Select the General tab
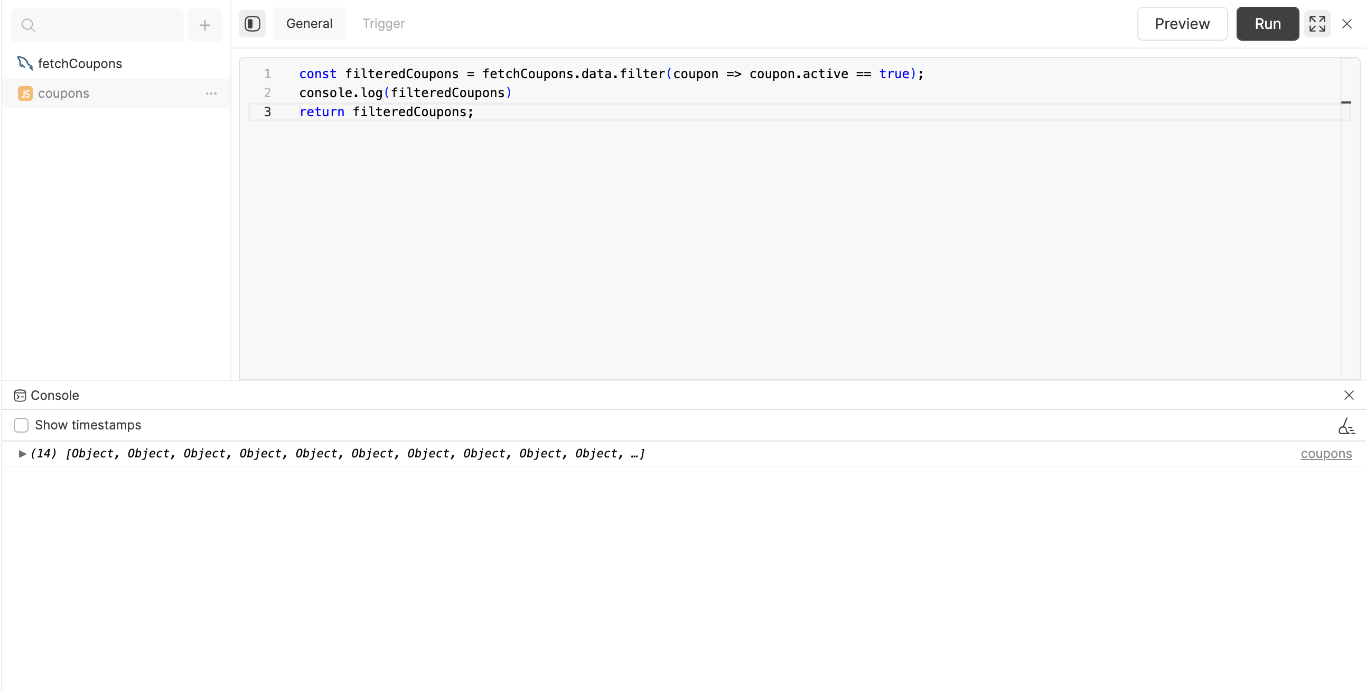The width and height of the screenshot is (1366, 693). tap(309, 24)
